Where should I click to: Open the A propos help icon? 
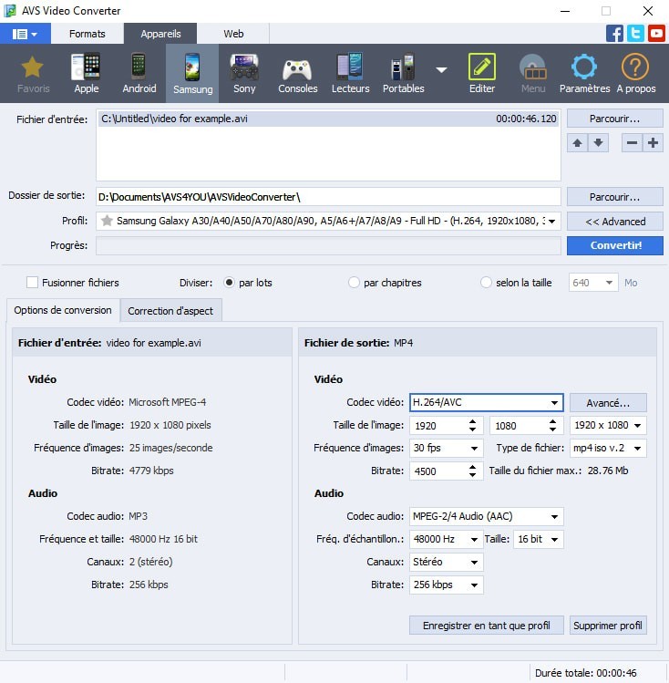pyautogui.click(x=635, y=72)
